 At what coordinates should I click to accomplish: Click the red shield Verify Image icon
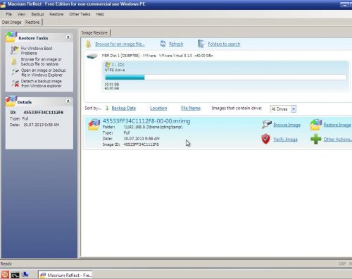(265, 139)
